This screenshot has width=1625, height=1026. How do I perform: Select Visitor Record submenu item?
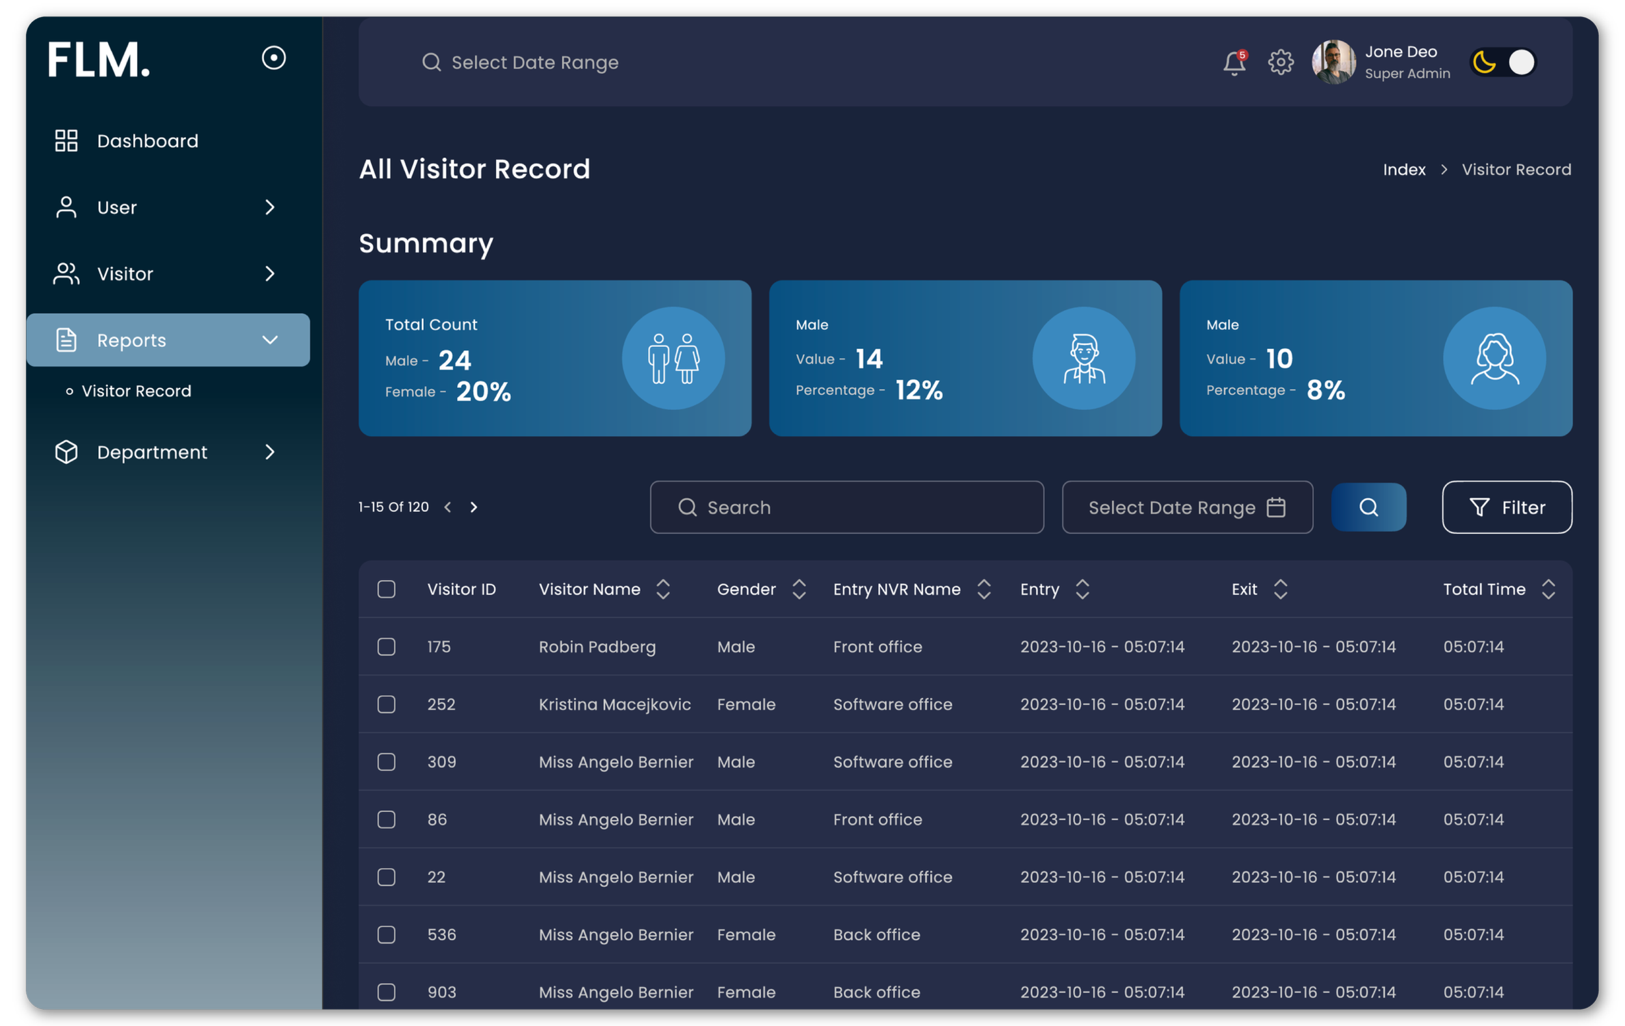click(x=136, y=391)
